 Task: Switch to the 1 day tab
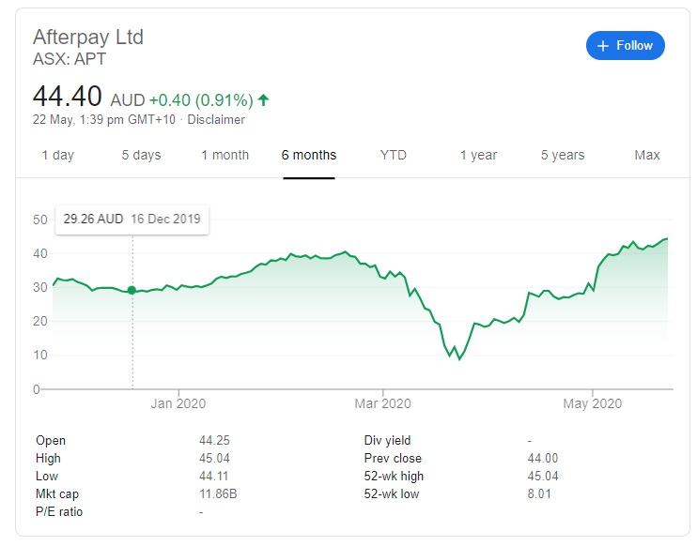click(x=57, y=155)
